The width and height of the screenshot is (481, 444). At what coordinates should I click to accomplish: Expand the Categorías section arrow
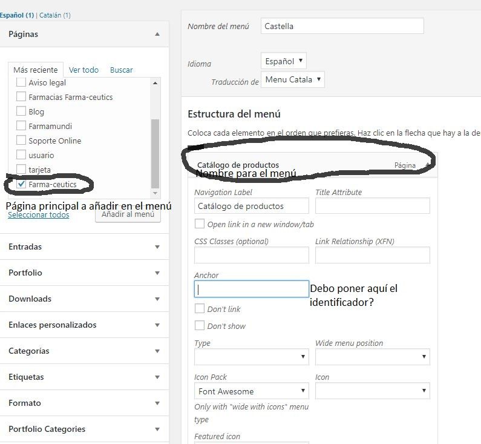tap(157, 351)
